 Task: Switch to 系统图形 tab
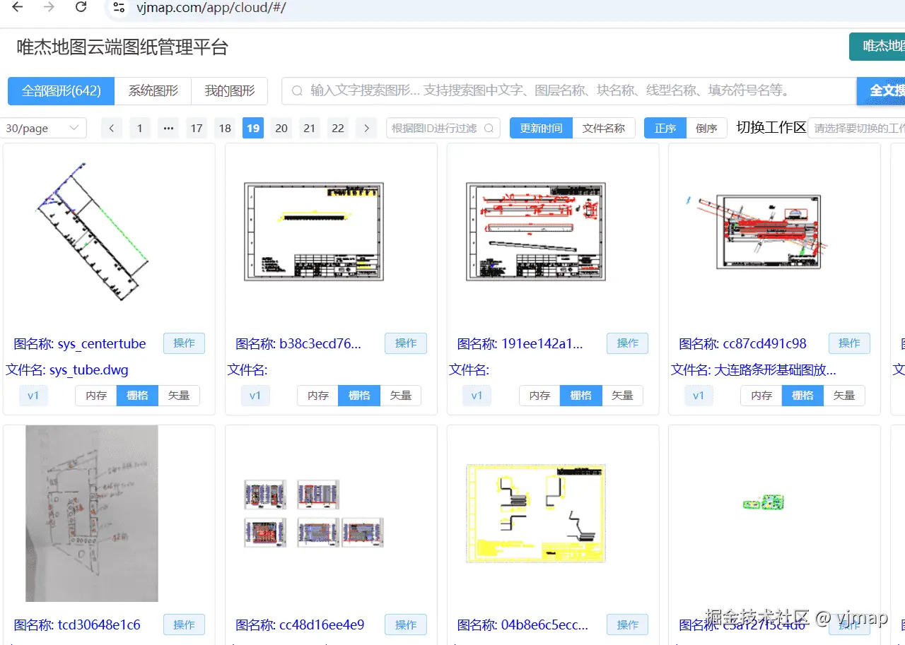click(x=153, y=91)
